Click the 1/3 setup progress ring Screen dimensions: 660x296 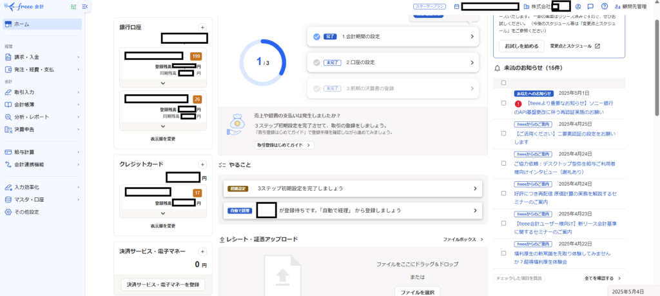pos(263,63)
